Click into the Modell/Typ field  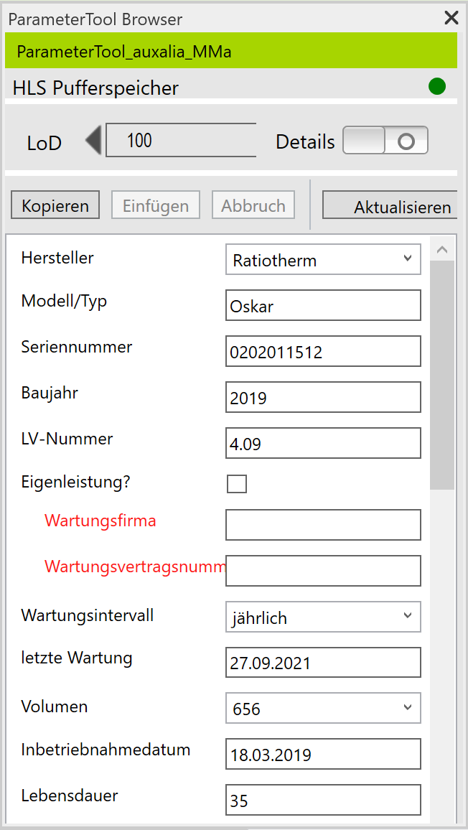323,306
